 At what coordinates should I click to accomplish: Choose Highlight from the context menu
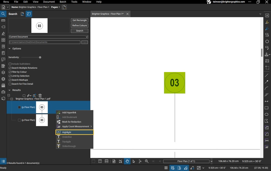66,132
